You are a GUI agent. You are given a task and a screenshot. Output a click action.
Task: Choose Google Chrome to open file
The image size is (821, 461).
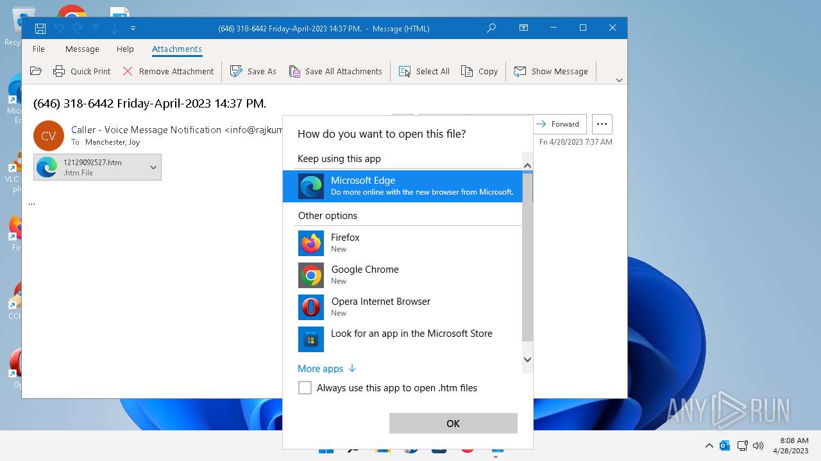click(x=403, y=275)
